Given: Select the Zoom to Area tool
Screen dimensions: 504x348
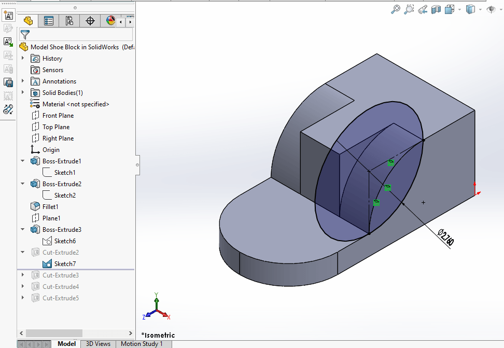Looking at the screenshot, I should click(x=409, y=9).
